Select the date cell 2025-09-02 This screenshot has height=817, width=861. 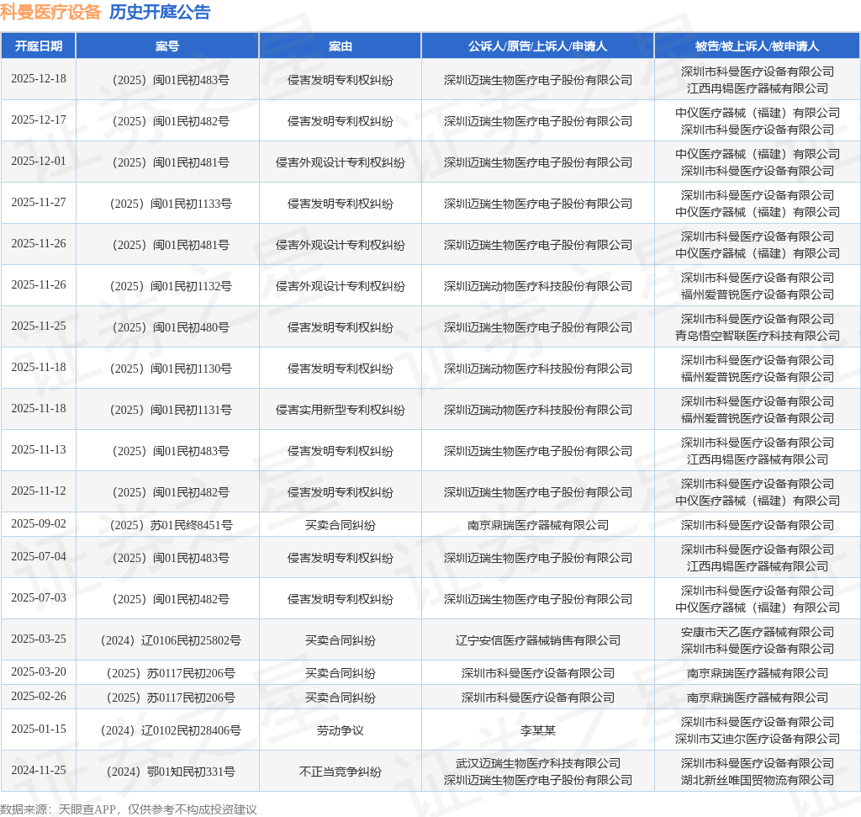(x=39, y=523)
